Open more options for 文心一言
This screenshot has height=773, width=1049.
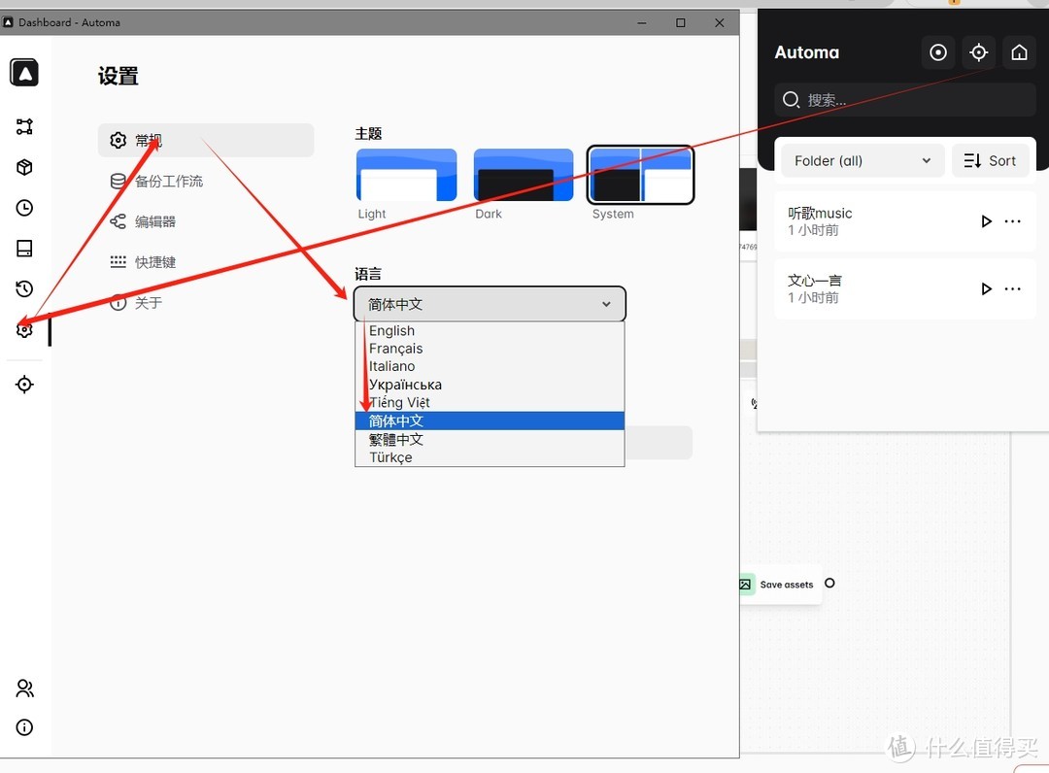coord(1013,288)
